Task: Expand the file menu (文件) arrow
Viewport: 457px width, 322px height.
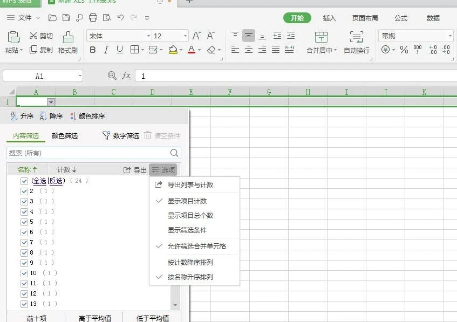Action: [38, 18]
